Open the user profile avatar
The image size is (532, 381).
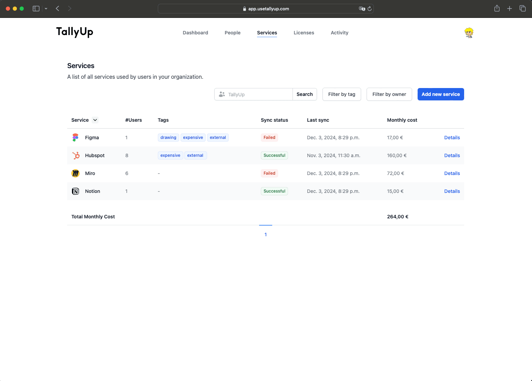[x=469, y=33]
